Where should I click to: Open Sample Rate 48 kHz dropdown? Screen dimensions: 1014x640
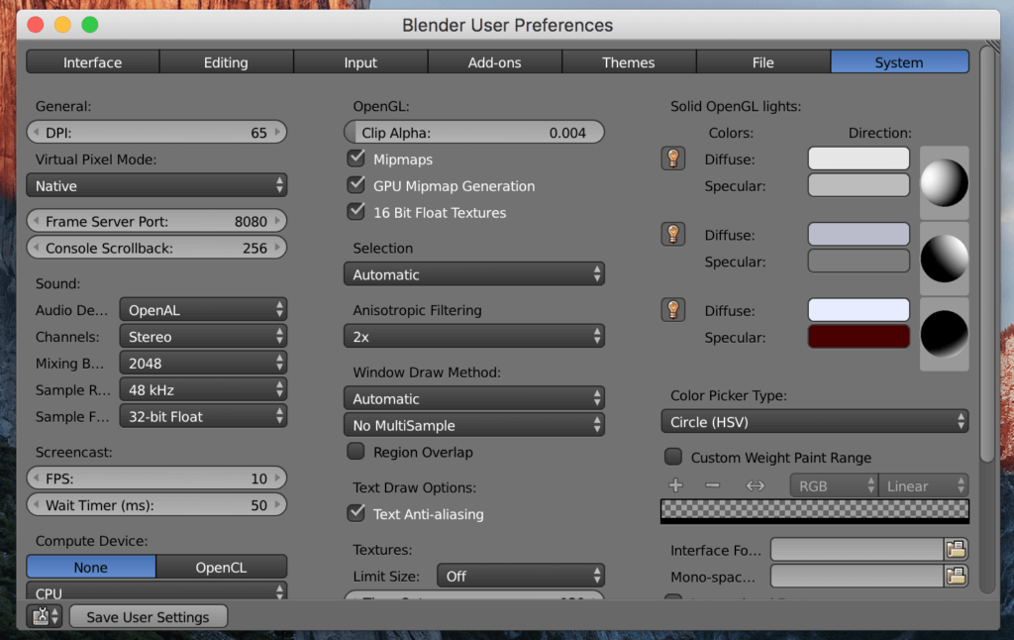(x=203, y=389)
